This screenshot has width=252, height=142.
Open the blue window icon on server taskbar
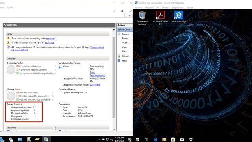[20, 139]
